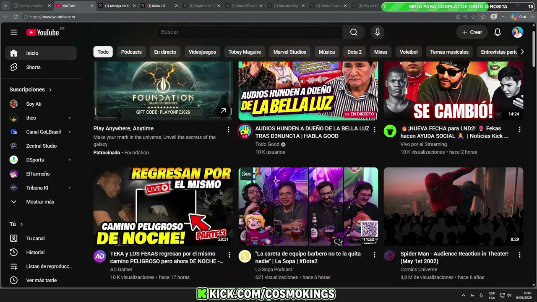
Task: Open Tu canal from the sidebar
Action: coord(41,238)
